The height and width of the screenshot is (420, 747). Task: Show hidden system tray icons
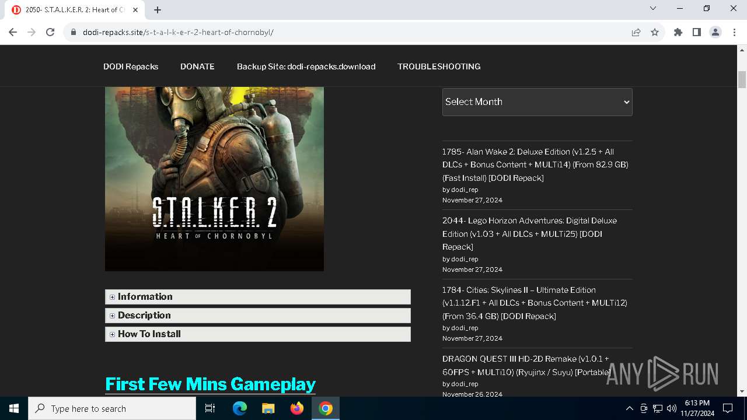[x=629, y=408]
